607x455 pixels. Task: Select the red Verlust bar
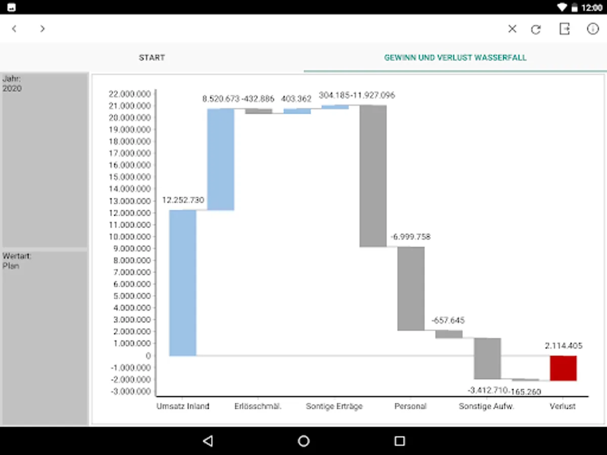point(563,368)
